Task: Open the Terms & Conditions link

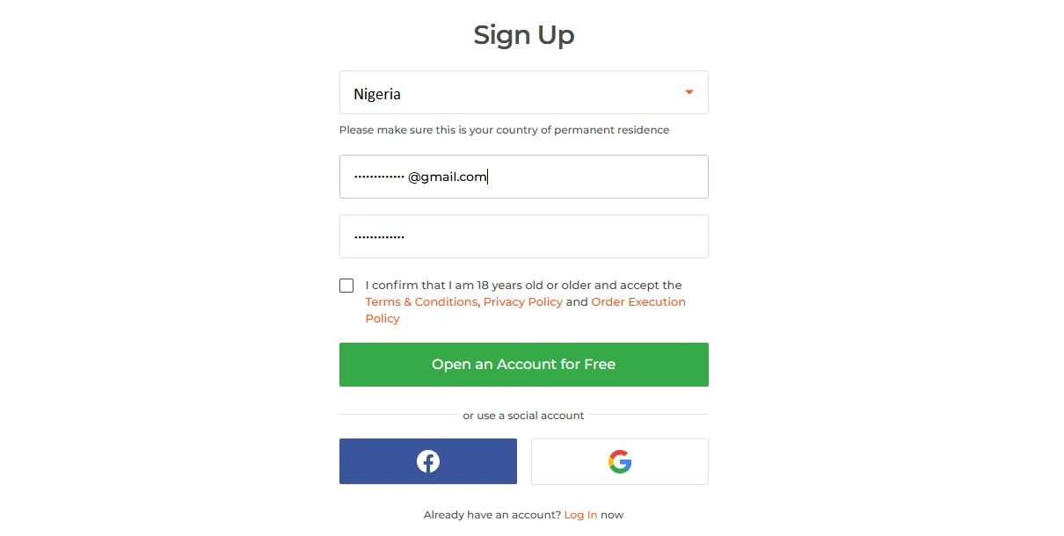Action: point(421,302)
